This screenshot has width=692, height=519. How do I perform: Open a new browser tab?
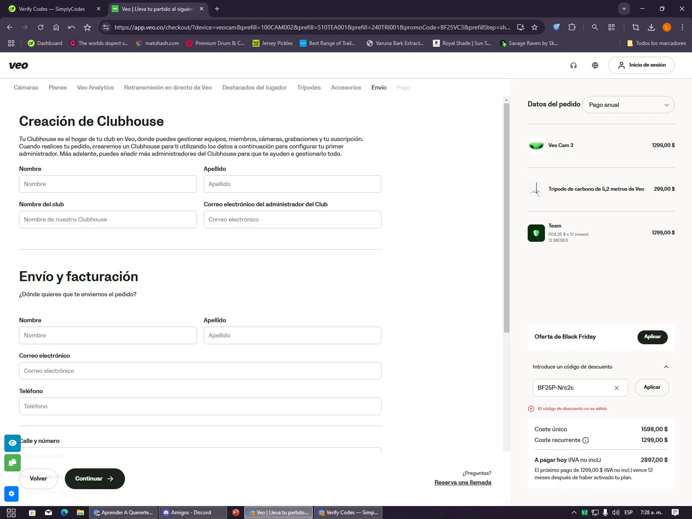coord(217,9)
